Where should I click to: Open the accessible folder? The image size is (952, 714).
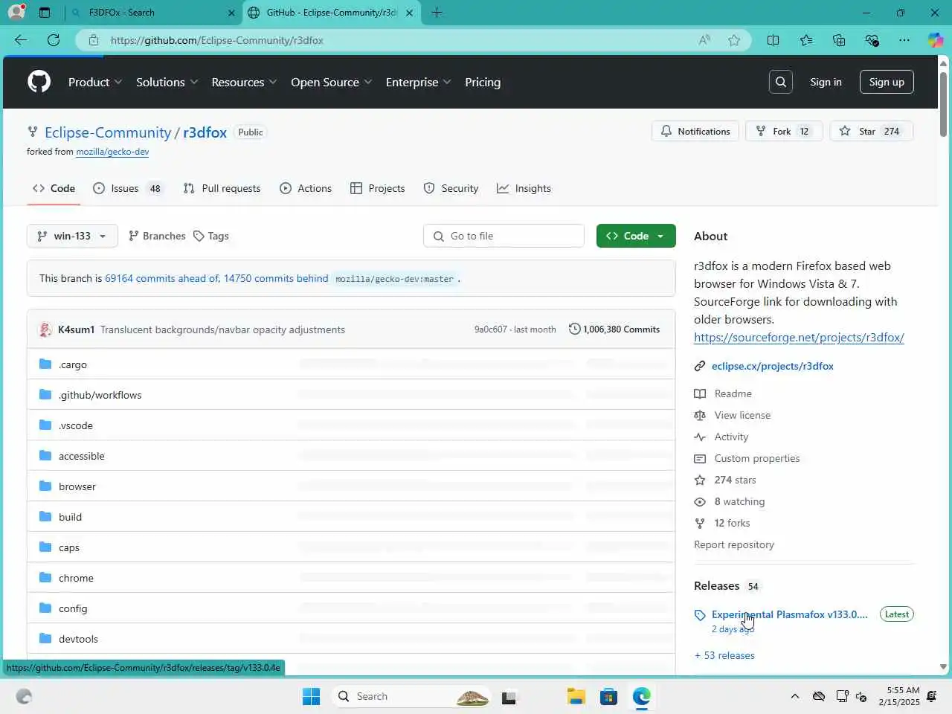click(x=82, y=456)
